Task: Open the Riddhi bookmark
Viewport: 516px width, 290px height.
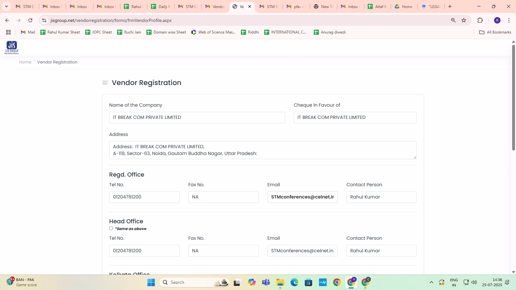Action: [x=250, y=32]
